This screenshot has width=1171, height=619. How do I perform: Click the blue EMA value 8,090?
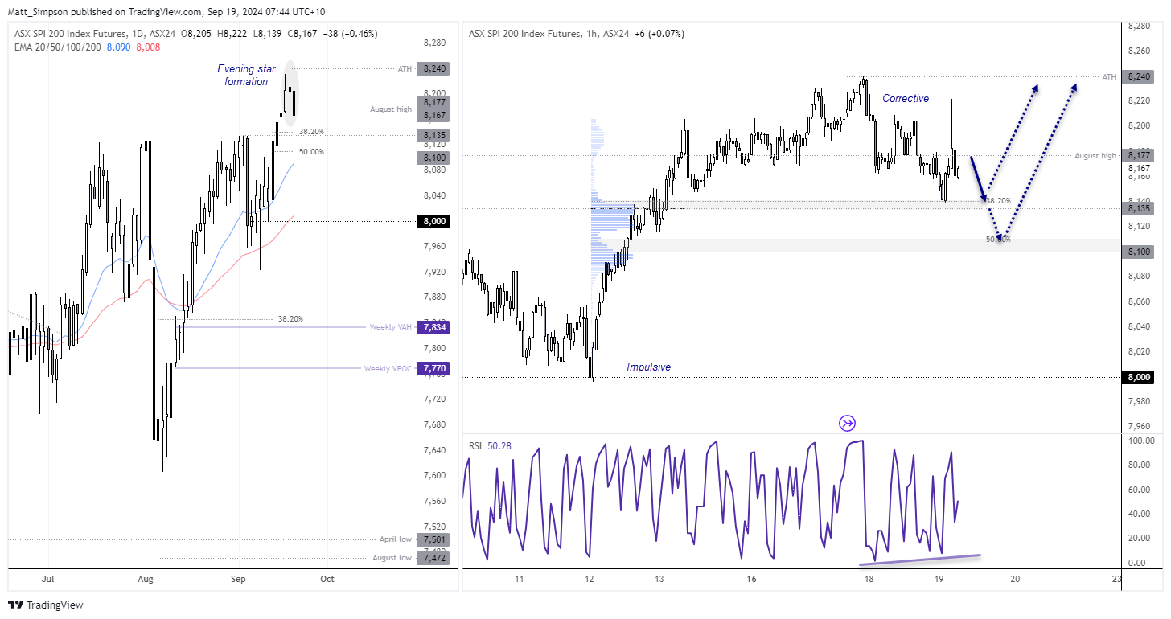(119, 47)
